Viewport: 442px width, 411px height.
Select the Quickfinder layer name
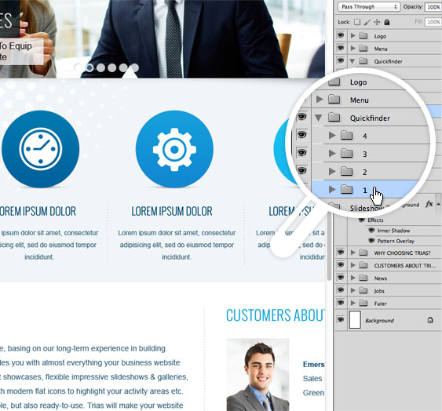pos(388,62)
